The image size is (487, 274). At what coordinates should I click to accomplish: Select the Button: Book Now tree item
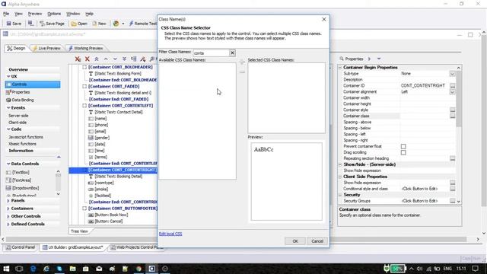click(111, 215)
